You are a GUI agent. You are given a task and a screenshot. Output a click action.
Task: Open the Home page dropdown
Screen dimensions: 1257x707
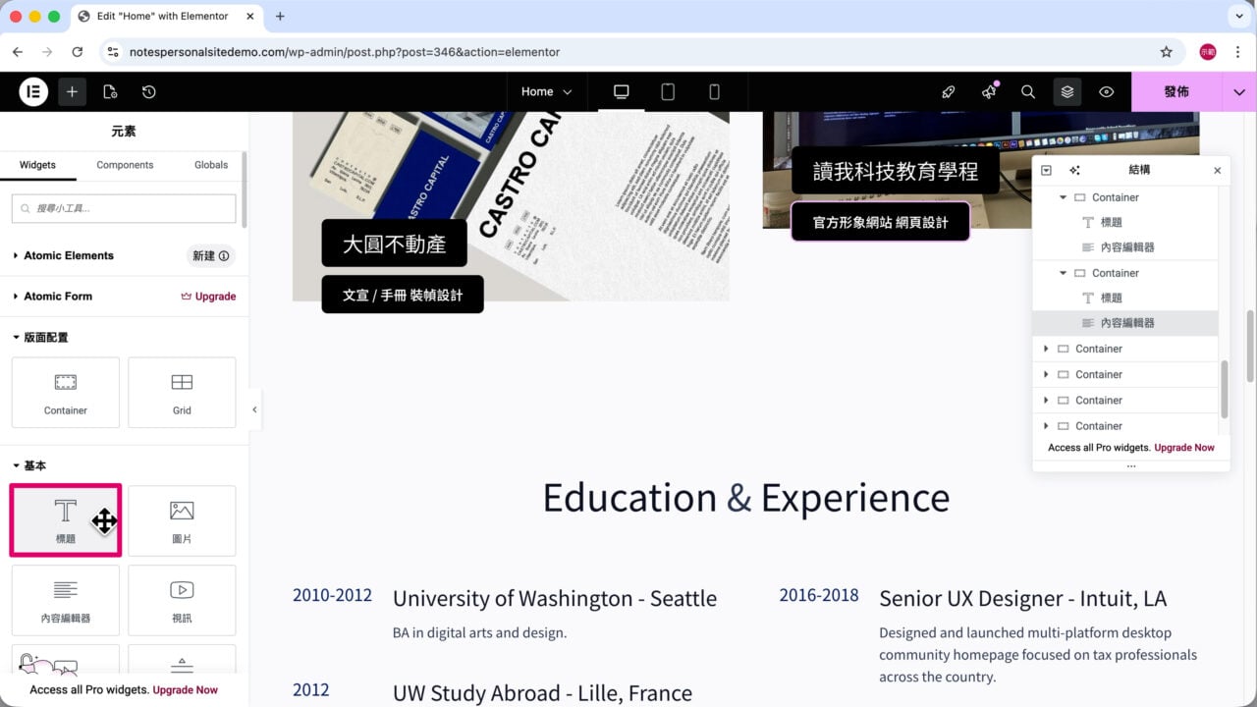click(546, 91)
